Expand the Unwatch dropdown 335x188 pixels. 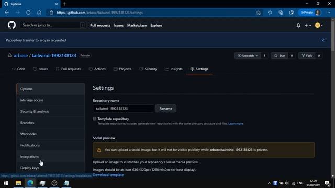coord(248,56)
